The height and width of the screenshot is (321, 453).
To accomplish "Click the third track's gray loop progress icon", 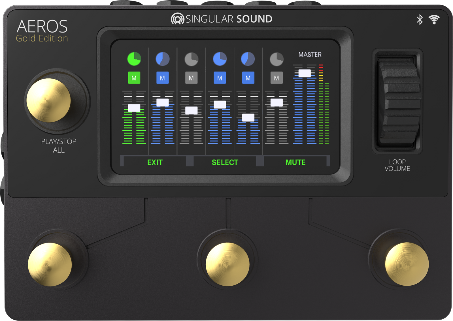I will coord(191,59).
